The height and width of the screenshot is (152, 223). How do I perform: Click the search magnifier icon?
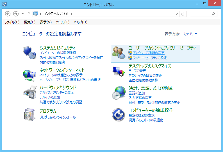213,14
